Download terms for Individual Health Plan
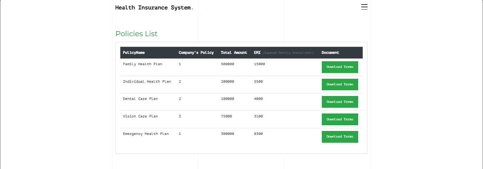Screen dimensions: 483x169 click(340, 84)
